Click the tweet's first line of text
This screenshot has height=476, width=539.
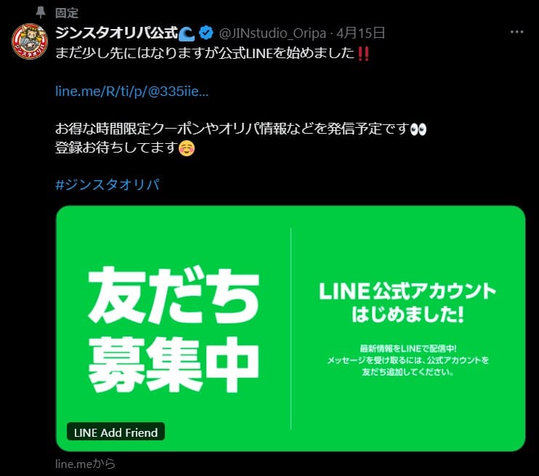(x=212, y=54)
